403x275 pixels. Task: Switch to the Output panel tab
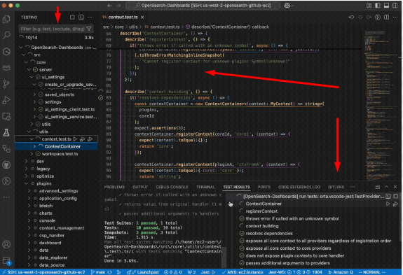tap(140, 187)
